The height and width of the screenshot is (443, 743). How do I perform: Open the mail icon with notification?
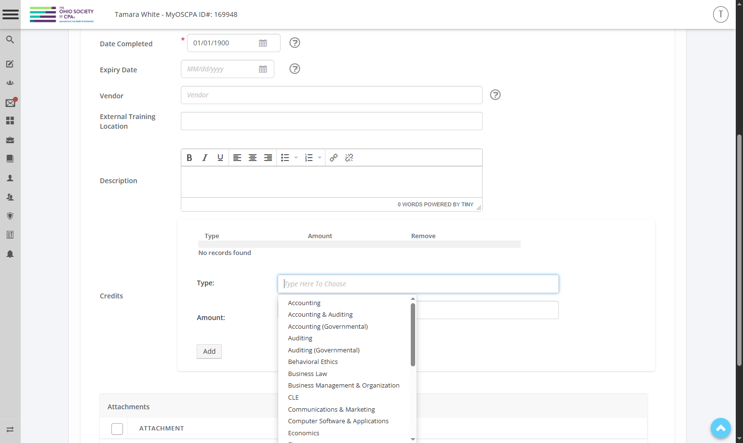tap(11, 102)
